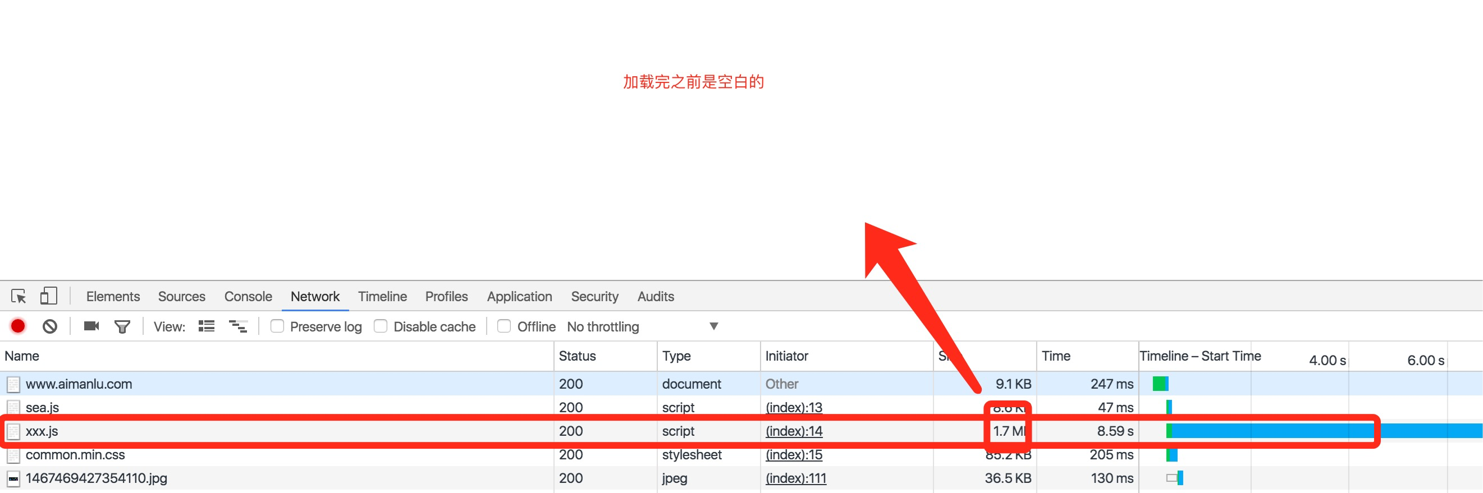Image resolution: width=1483 pixels, height=493 pixels.
Task: Check the Disable cache option
Action: click(x=381, y=326)
